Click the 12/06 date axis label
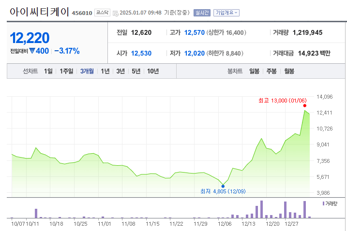Screen dimensions: 347x231 pyautogui.click(x=225, y=224)
